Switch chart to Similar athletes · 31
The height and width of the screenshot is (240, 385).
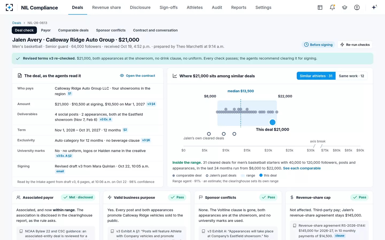click(316, 76)
